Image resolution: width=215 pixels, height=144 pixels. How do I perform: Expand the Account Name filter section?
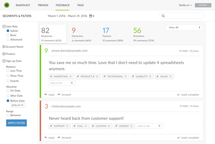4,47
